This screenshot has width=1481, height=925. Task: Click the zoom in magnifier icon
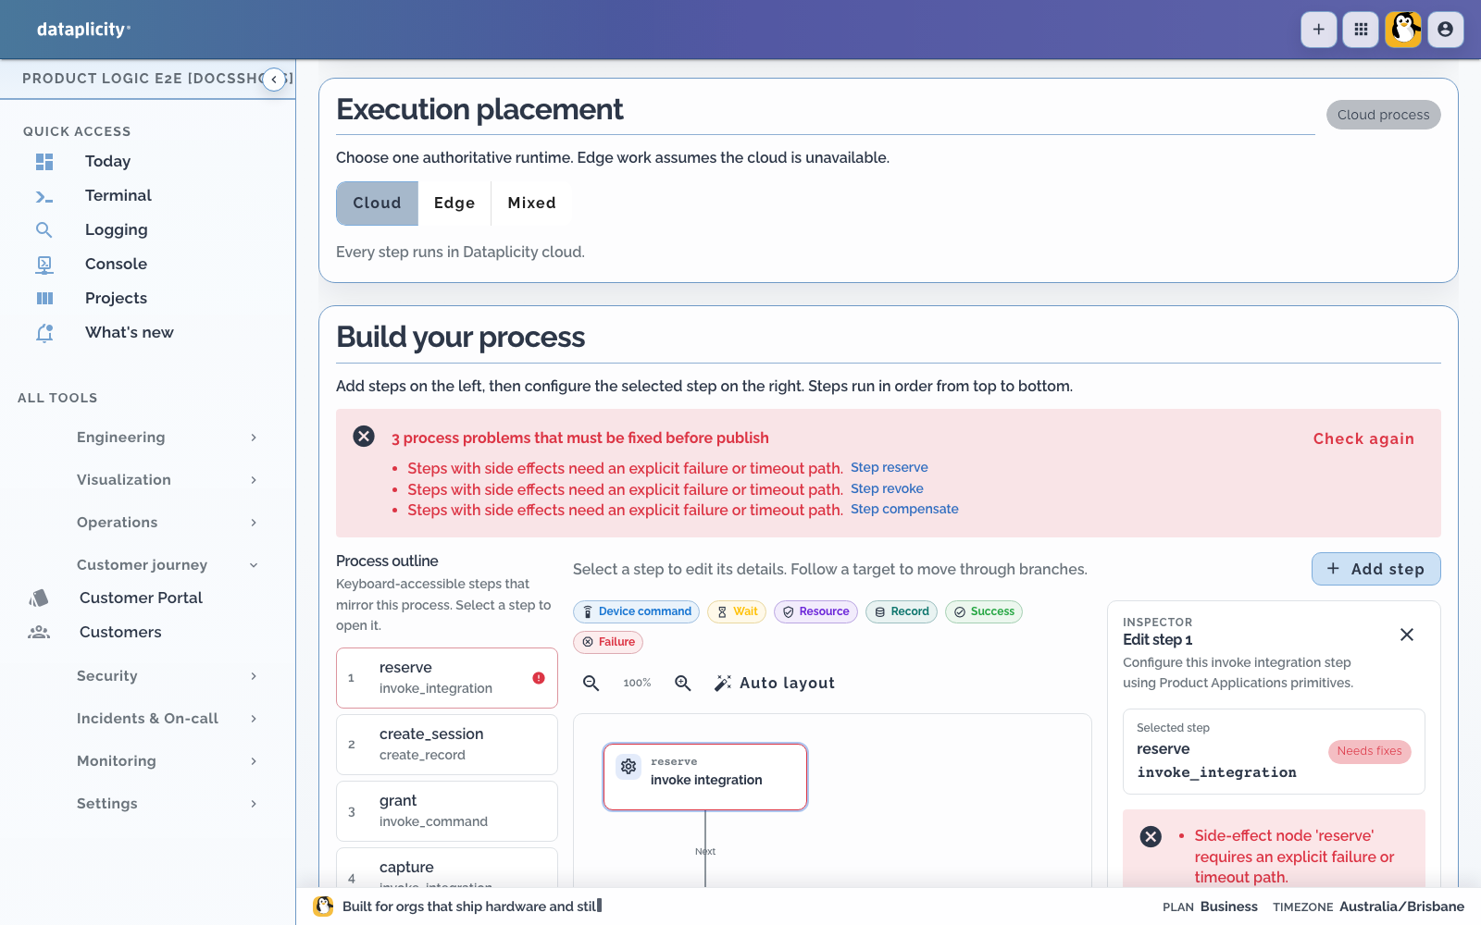click(x=683, y=684)
